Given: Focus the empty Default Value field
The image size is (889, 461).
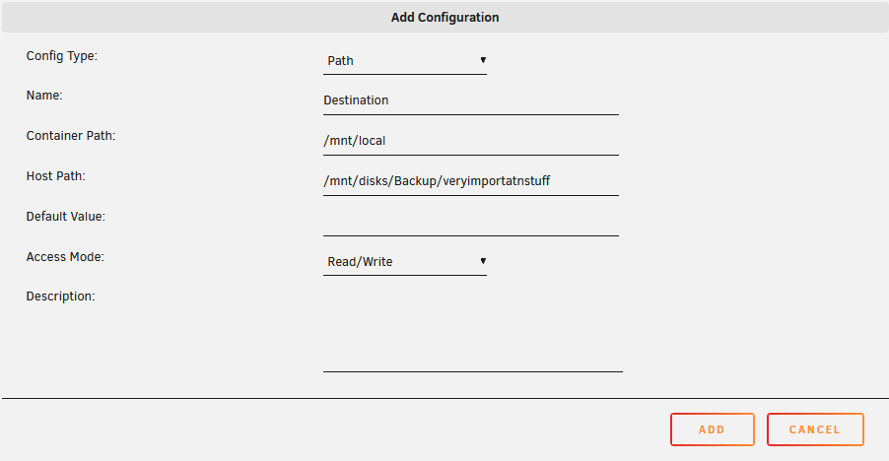Looking at the screenshot, I should (470, 222).
